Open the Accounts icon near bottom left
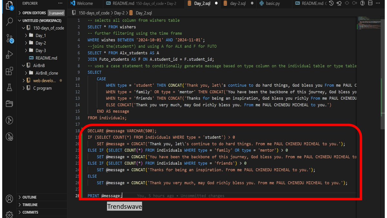 (9, 199)
